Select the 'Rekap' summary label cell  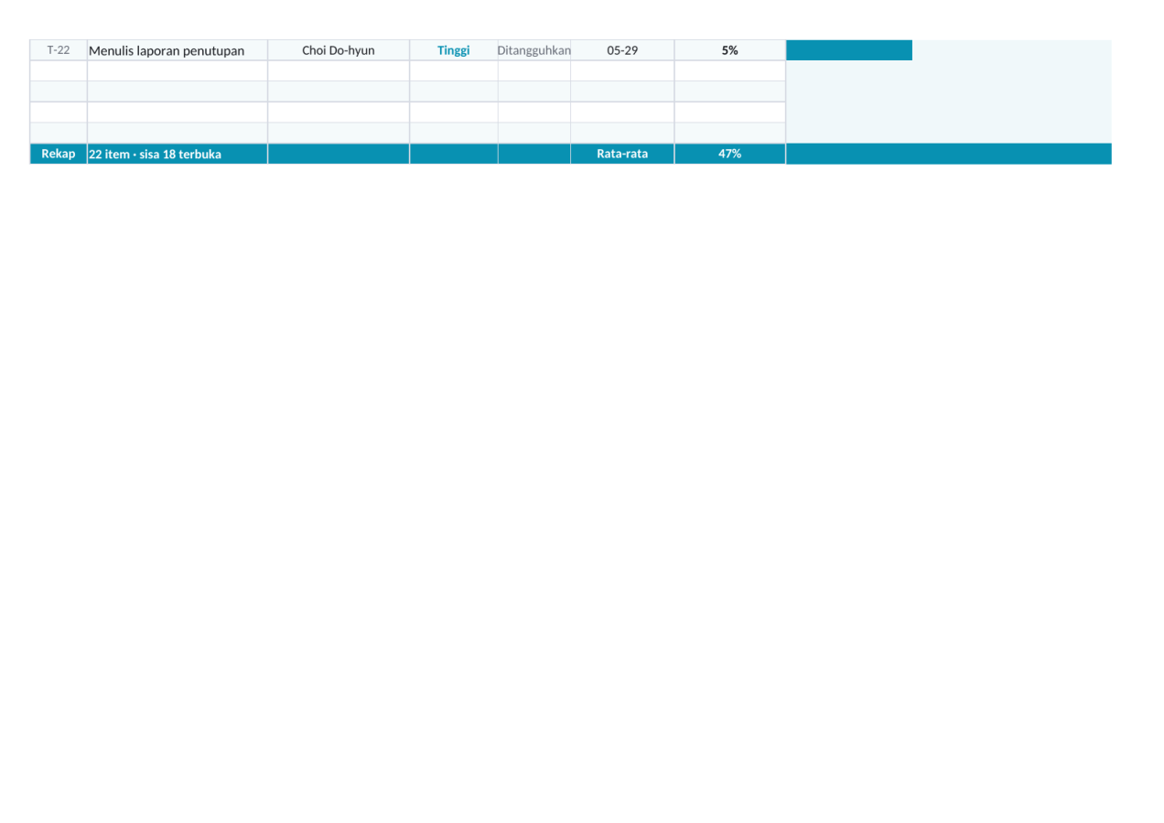[x=59, y=154]
